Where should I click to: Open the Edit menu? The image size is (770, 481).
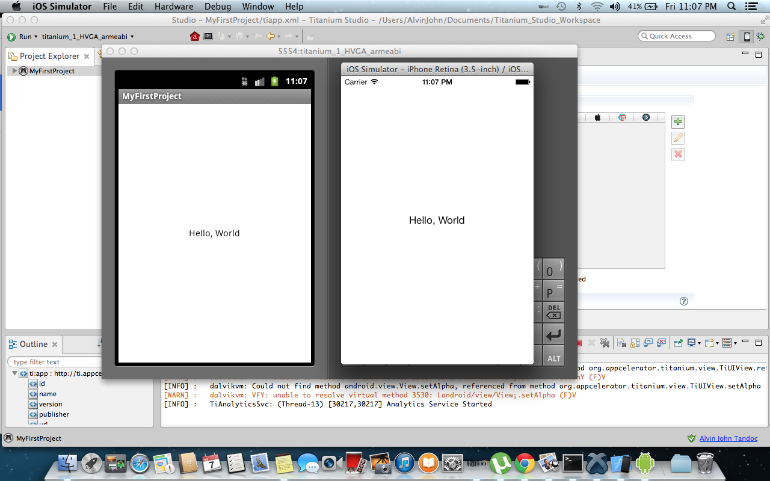[136, 7]
